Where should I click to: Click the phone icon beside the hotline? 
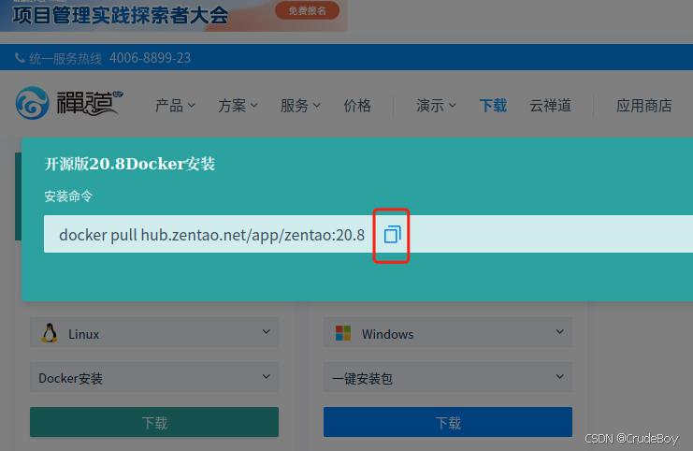pos(20,57)
